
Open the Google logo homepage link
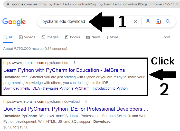pos(14,22)
